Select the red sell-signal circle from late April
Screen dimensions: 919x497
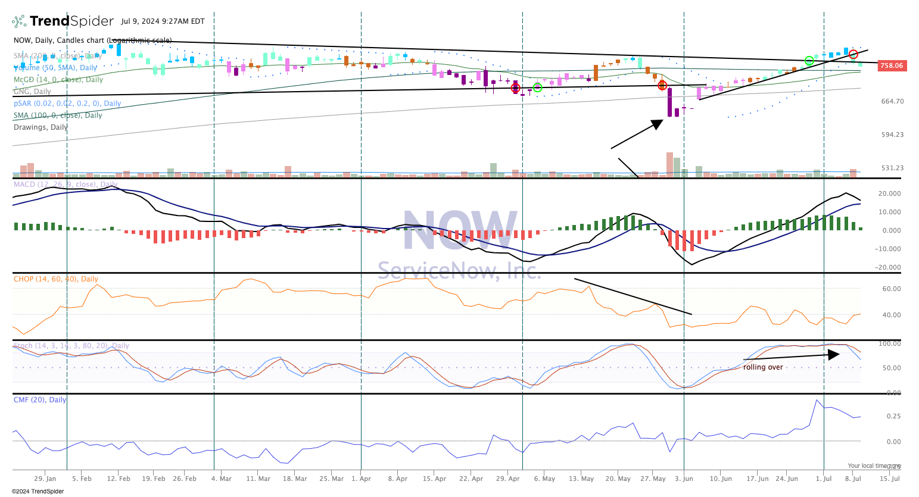tap(515, 88)
